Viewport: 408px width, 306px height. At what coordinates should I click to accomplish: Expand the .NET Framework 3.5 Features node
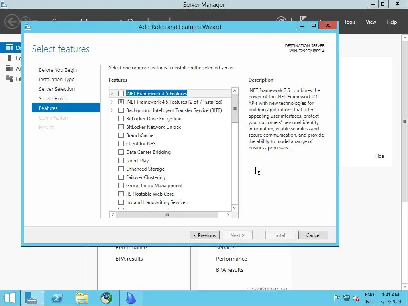click(x=112, y=93)
